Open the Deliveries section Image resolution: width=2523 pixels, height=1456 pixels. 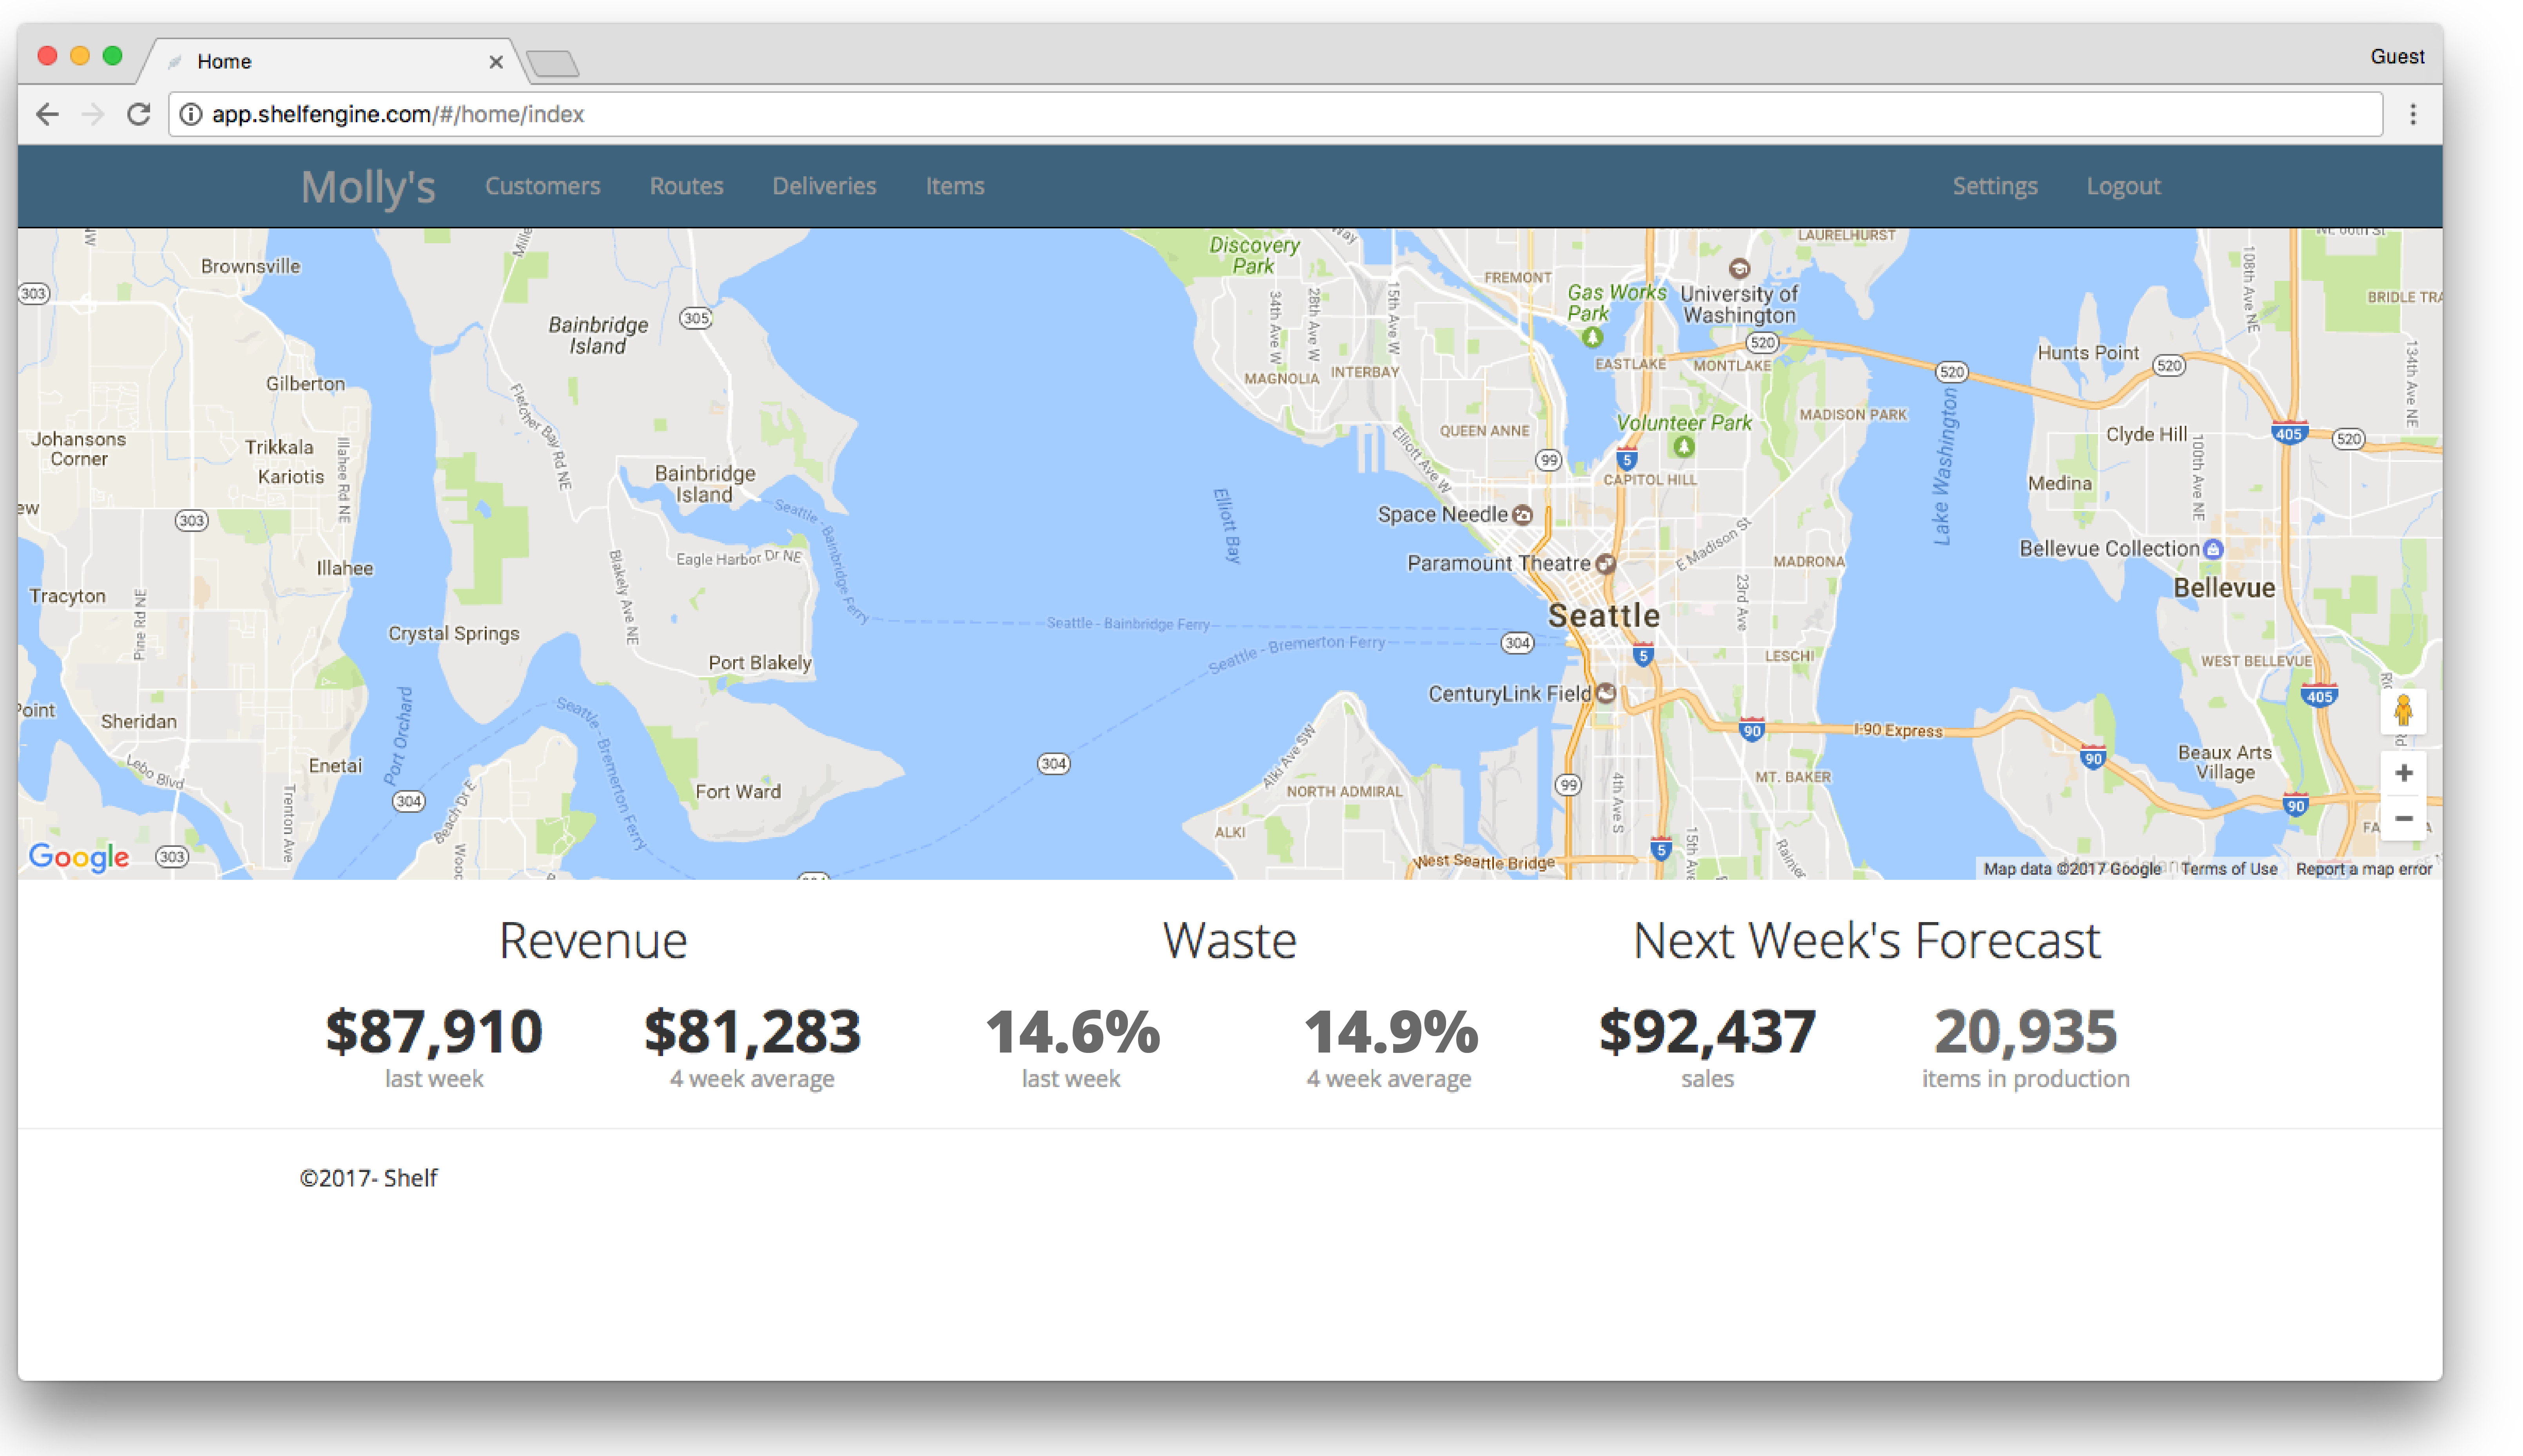(823, 186)
